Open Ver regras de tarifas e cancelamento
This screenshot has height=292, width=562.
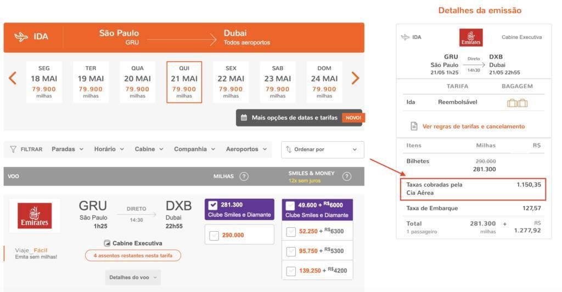(x=473, y=127)
